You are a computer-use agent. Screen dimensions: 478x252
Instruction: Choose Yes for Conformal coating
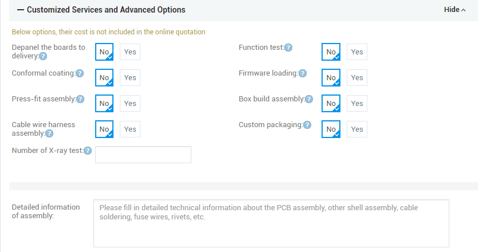pyautogui.click(x=130, y=78)
